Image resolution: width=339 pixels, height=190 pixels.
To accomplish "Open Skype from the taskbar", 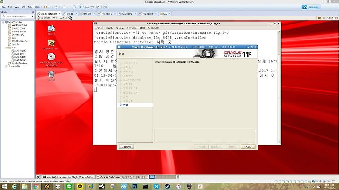I will (156, 186).
